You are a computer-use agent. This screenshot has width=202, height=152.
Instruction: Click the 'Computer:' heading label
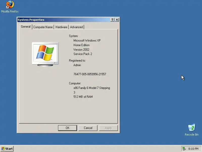(75, 83)
